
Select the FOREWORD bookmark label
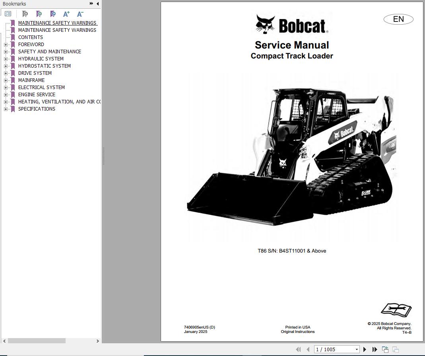click(31, 45)
